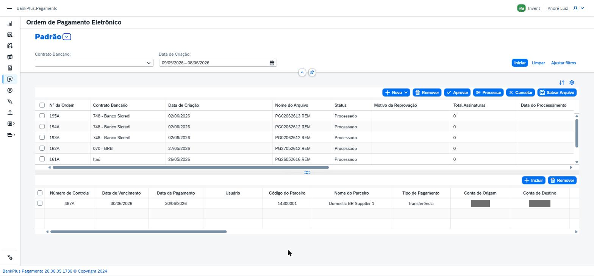Open the upload icon in sidebar

coord(10,112)
